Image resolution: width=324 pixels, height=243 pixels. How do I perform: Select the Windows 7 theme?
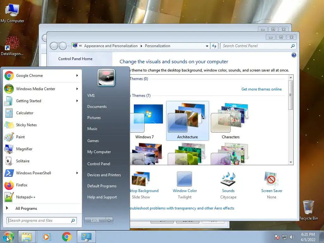tap(147, 121)
